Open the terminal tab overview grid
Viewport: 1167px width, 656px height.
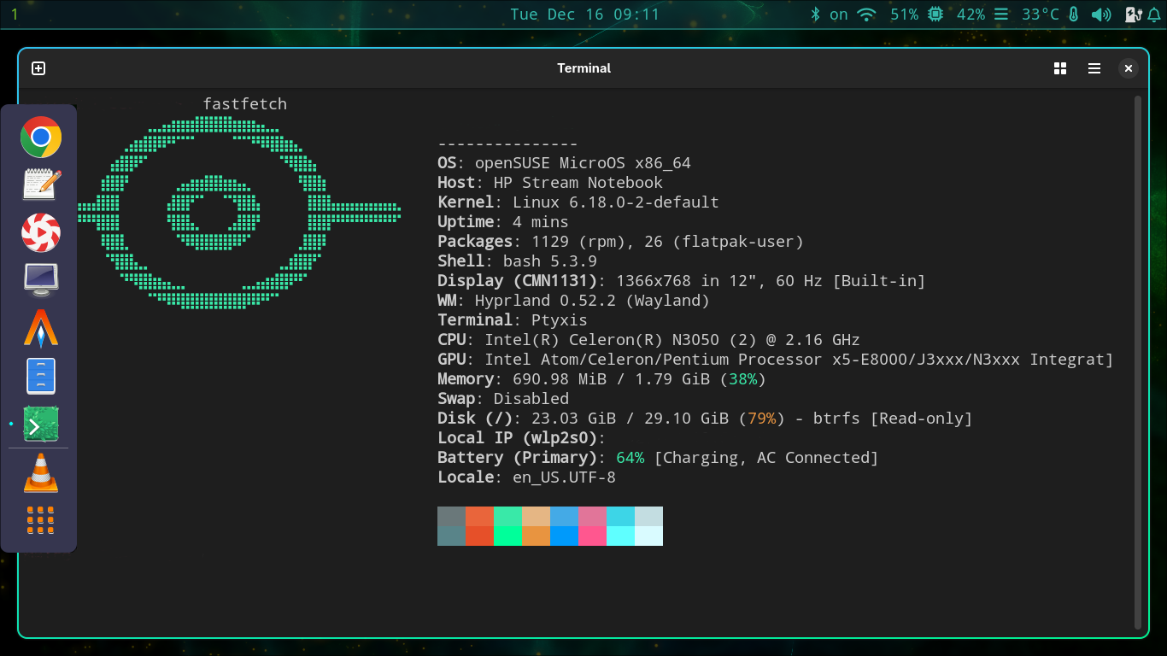[x=1060, y=68]
